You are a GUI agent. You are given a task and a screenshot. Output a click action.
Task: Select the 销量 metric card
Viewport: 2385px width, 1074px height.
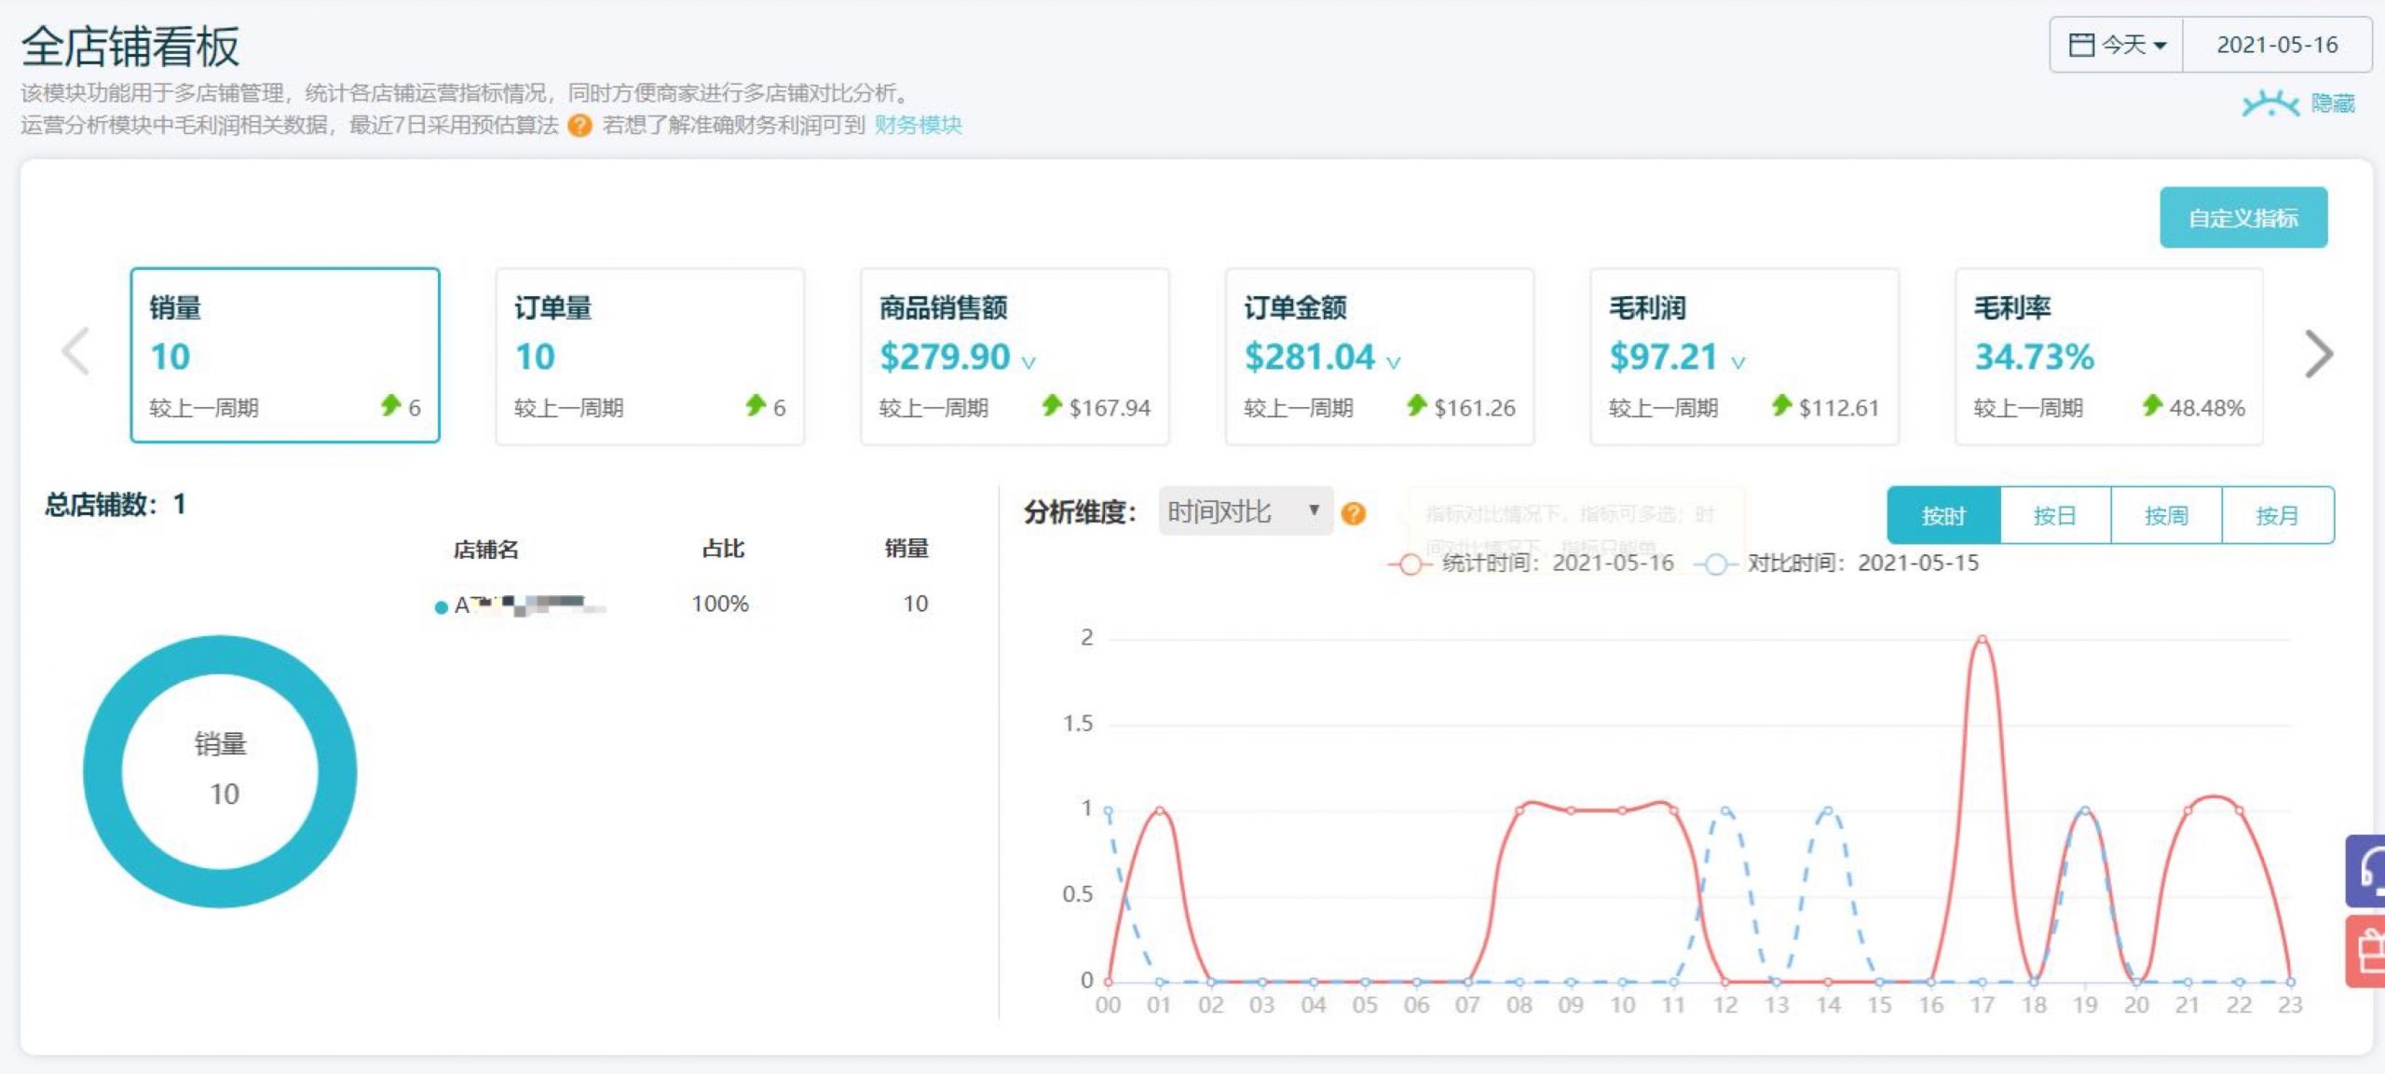285,355
